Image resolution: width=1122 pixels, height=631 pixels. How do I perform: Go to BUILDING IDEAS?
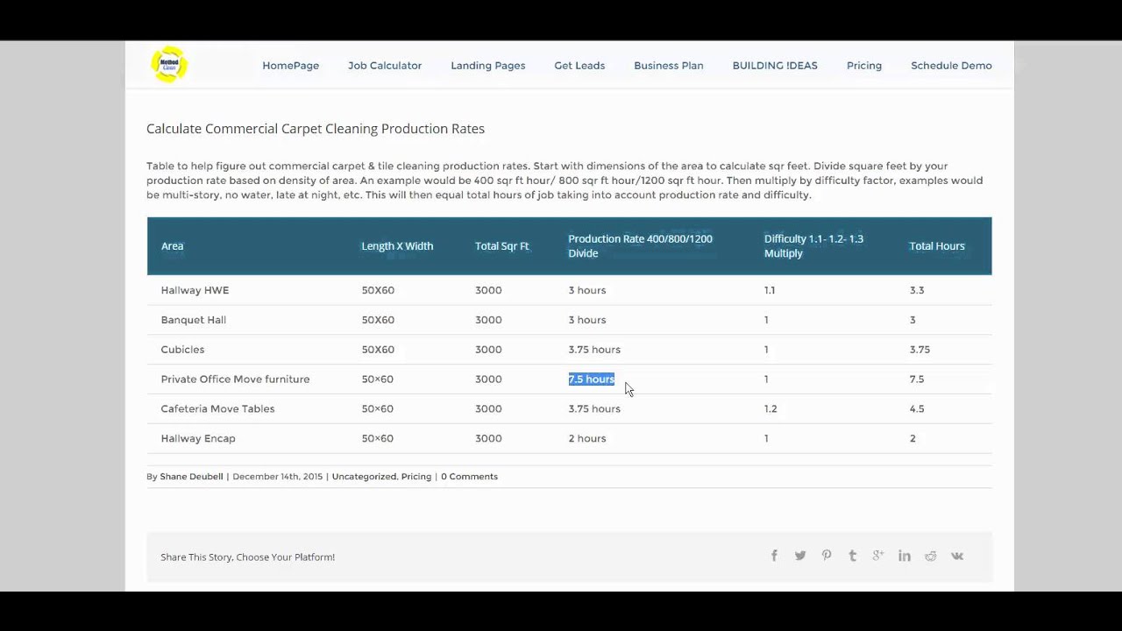pos(775,66)
